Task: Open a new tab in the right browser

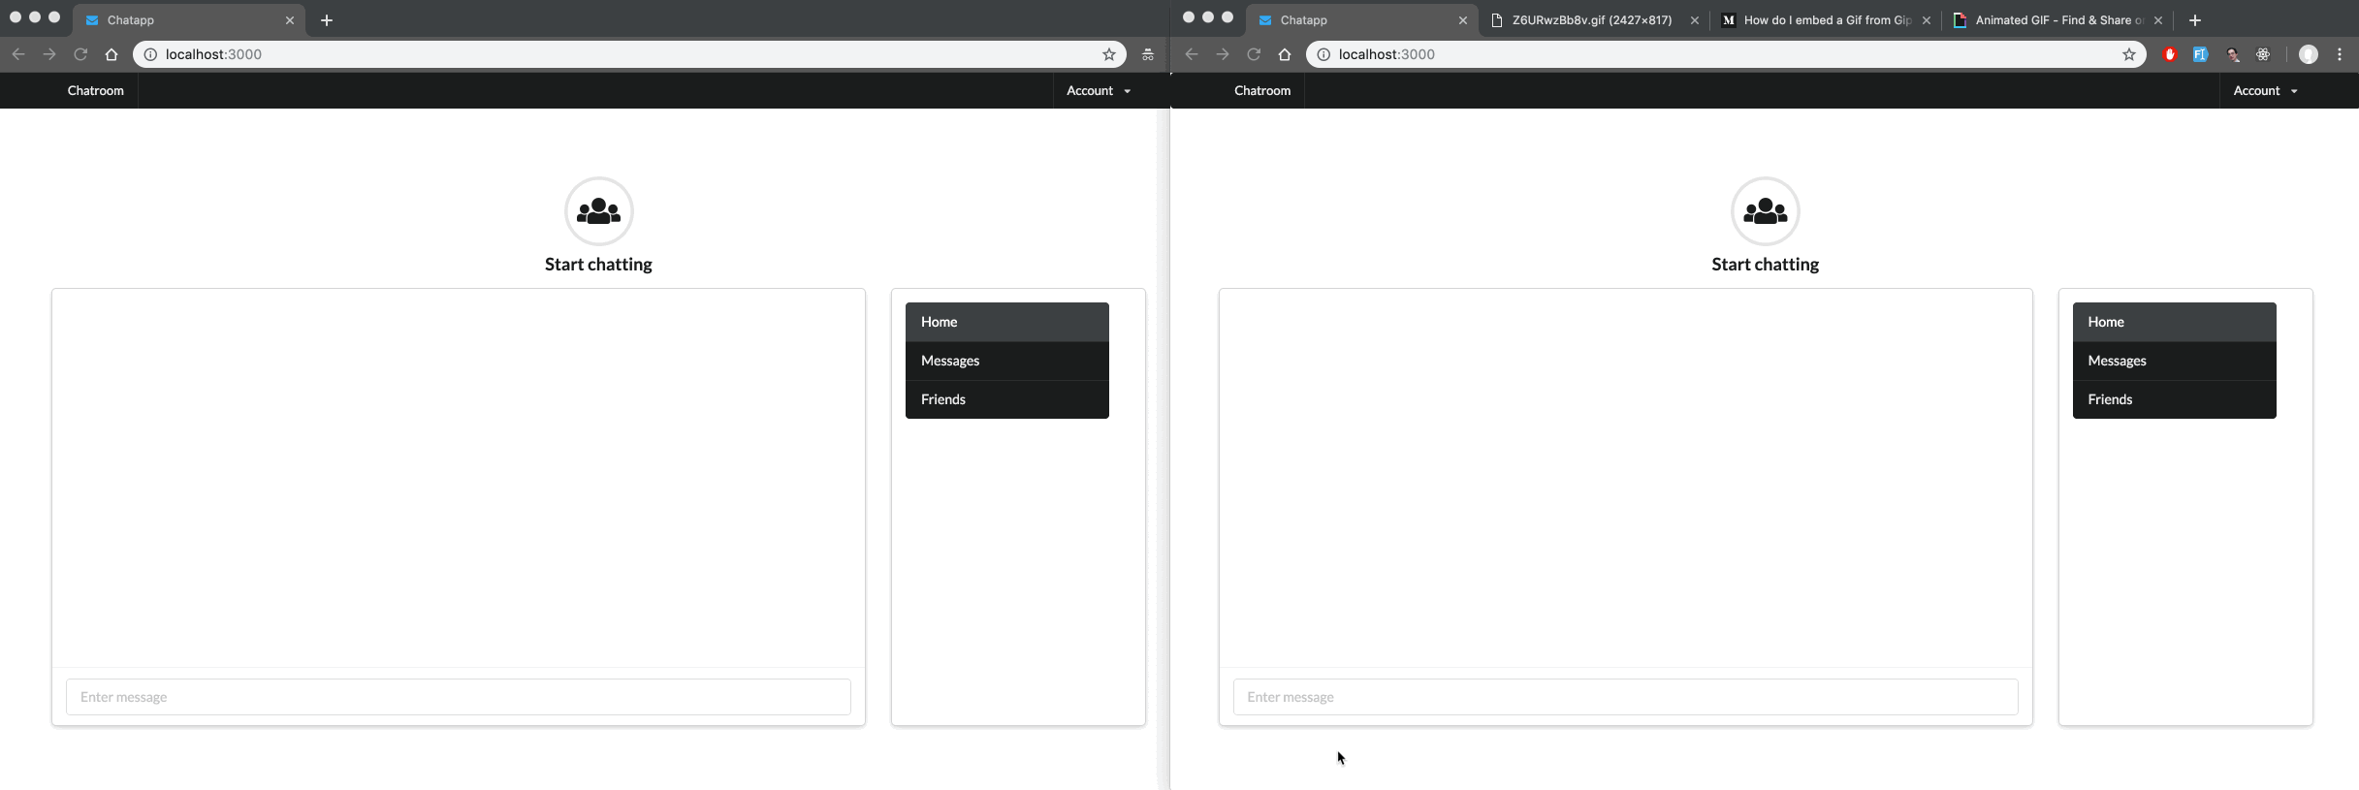Action: [x=2195, y=19]
